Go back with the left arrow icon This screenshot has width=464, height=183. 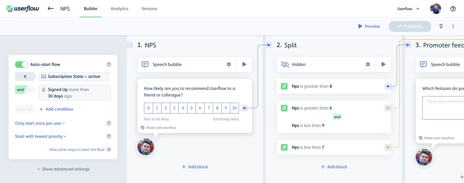pos(51,8)
